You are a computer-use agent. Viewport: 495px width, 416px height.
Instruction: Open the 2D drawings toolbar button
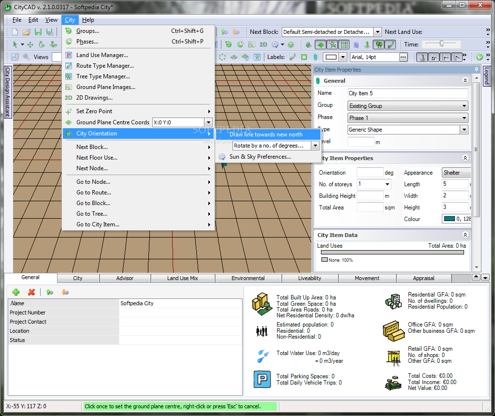[x=263, y=45]
